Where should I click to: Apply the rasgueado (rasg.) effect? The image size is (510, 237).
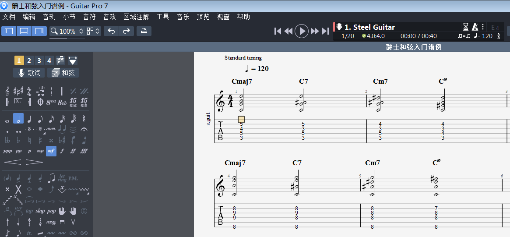pos(51,222)
